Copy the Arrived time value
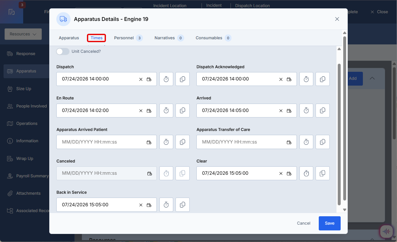 323,110
